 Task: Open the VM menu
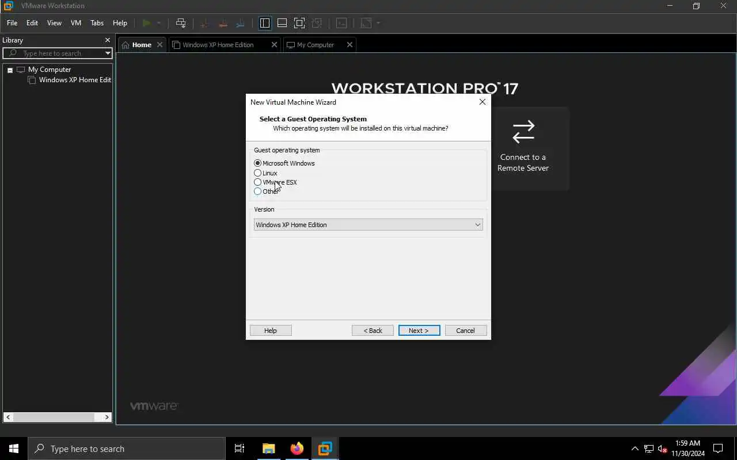76,23
